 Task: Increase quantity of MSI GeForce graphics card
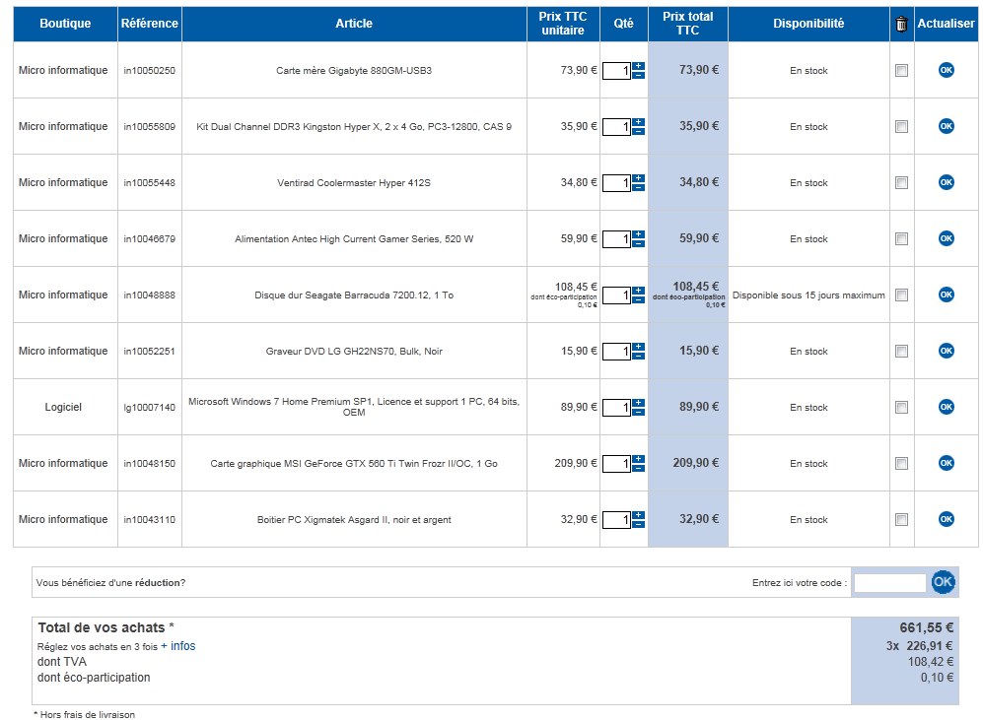[x=639, y=459]
